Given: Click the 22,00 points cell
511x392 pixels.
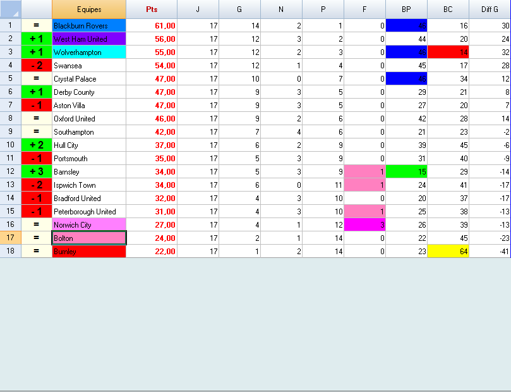Looking at the screenshot, I should pos(152,251).
